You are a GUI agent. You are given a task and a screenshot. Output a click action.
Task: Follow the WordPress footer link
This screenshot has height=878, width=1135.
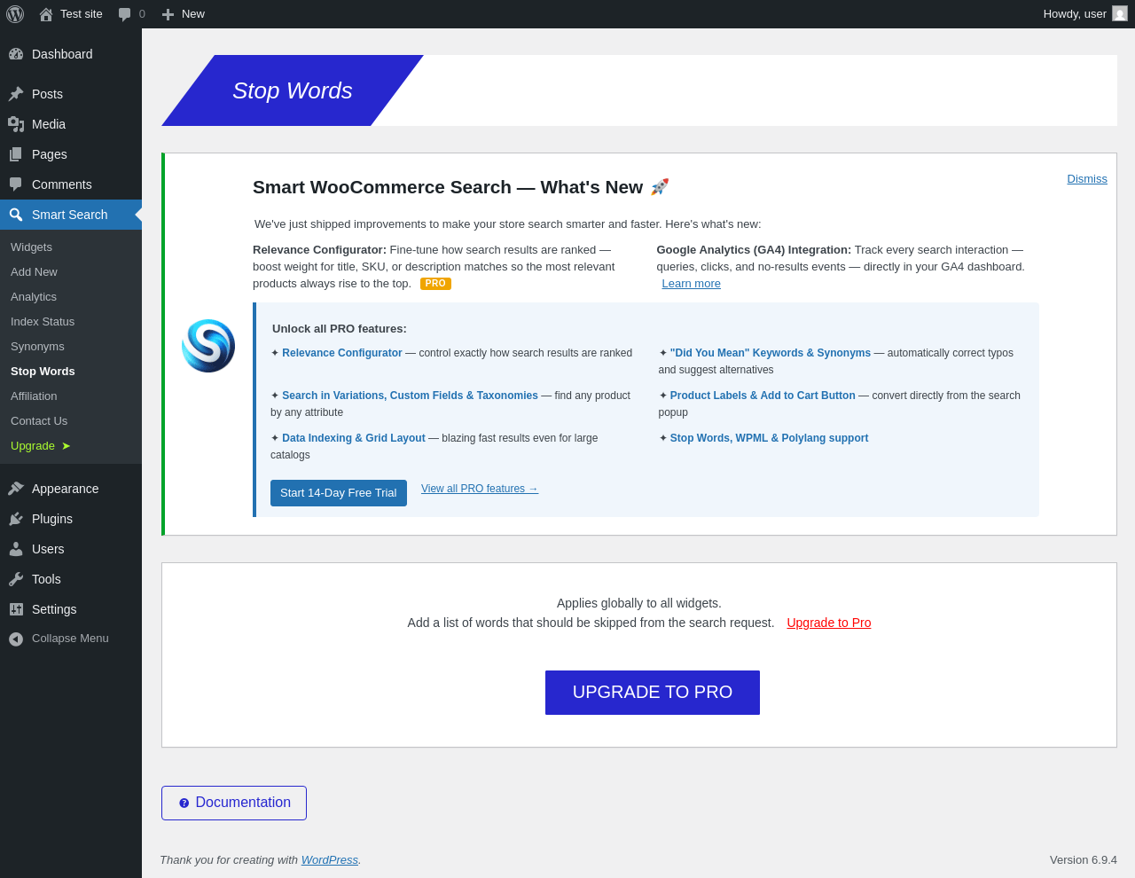coord(330,859)
